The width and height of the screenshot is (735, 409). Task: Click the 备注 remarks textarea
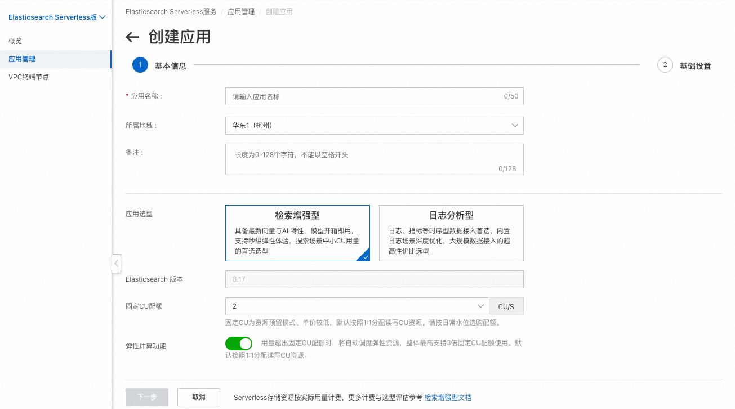375,159
